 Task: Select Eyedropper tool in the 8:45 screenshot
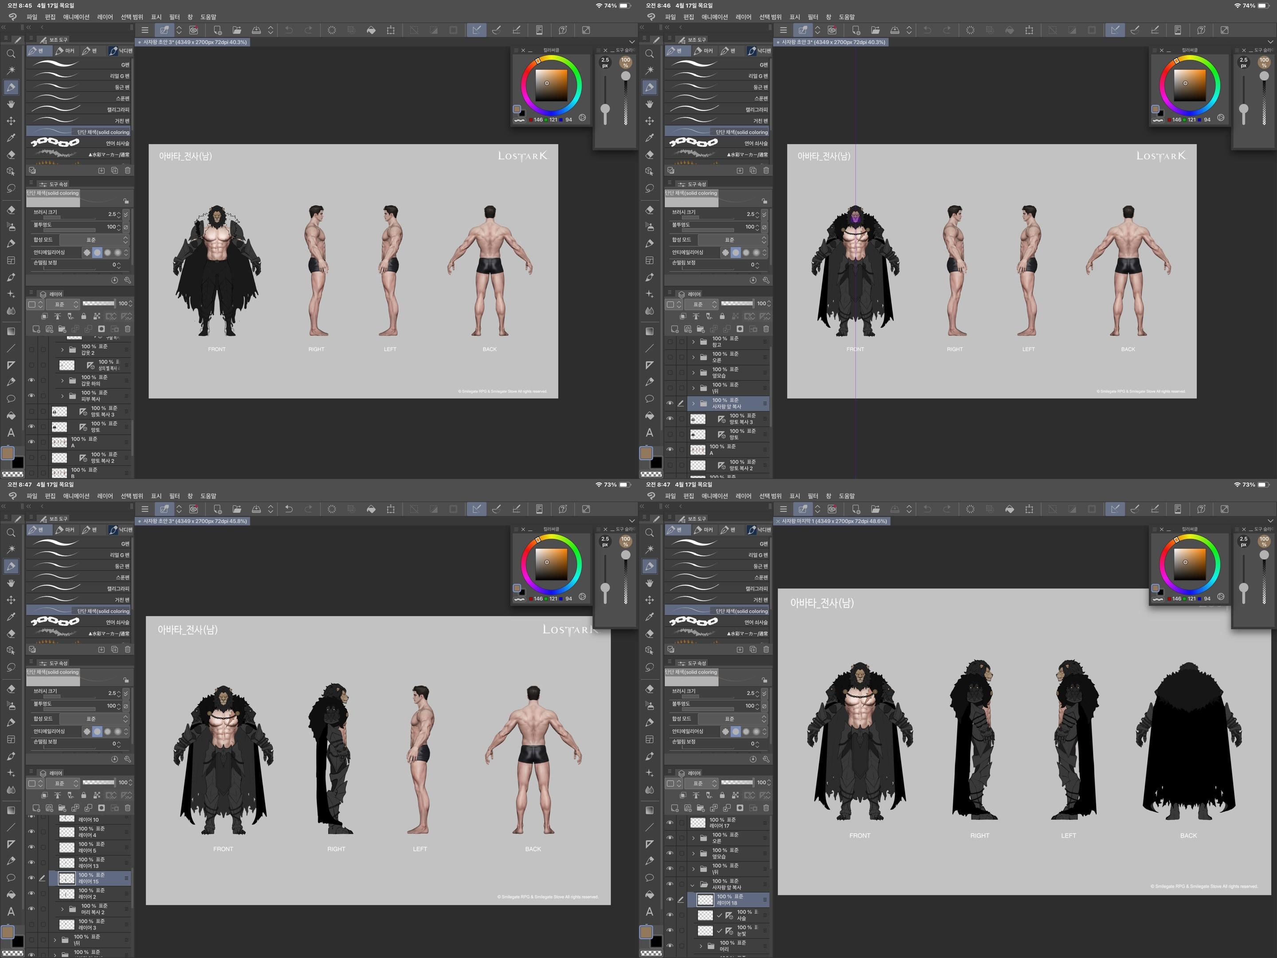tap(11, 138)
